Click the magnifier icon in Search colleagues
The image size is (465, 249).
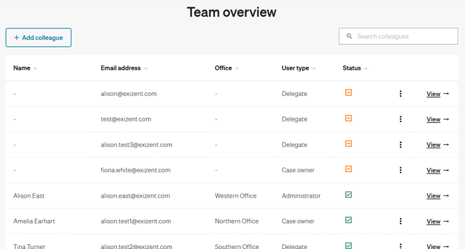(349, 36)
